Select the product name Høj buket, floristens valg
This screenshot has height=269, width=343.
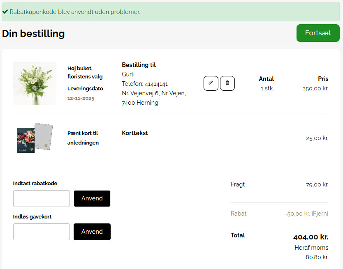pyautogui.click(x=85, y=72)
